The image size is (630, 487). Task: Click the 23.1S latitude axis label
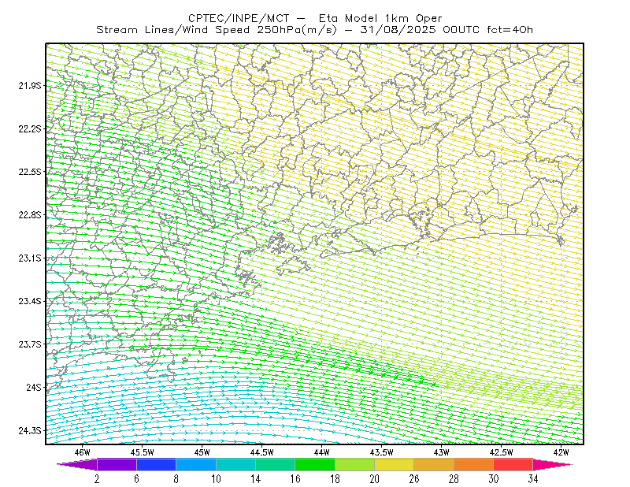click(x=30, y=258)
